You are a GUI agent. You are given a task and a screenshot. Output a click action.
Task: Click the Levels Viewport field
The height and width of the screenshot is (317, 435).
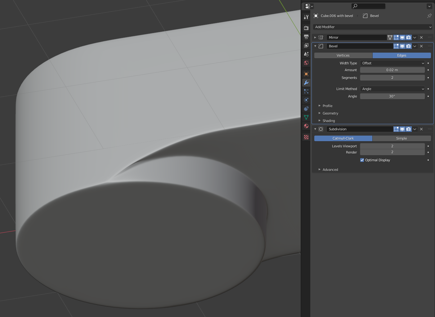point(392,146)
